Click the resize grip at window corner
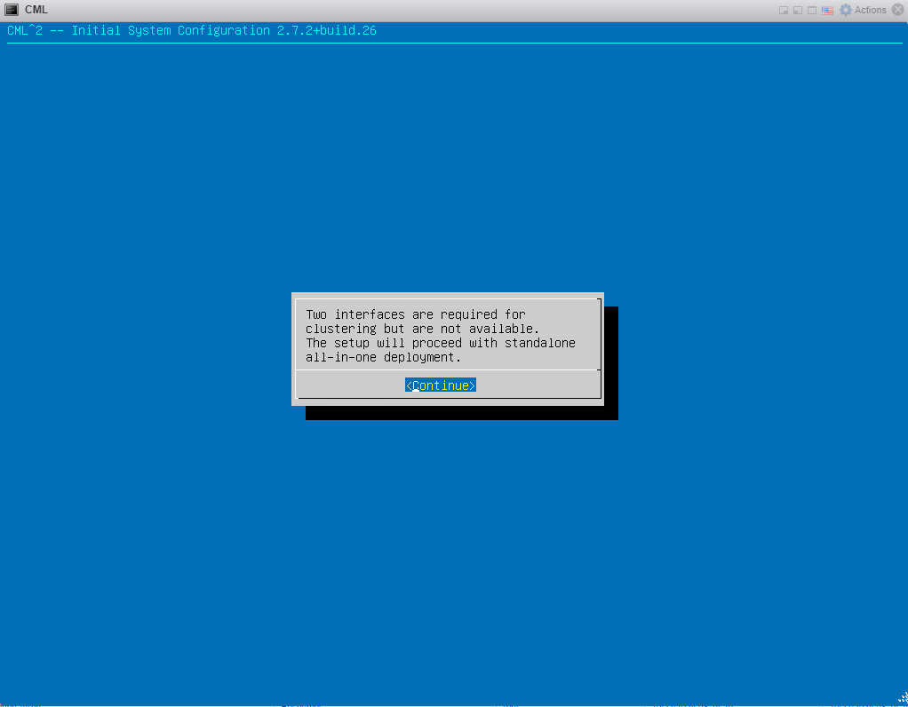This screenshot has width=908, height=707. [x=902, y=698]
